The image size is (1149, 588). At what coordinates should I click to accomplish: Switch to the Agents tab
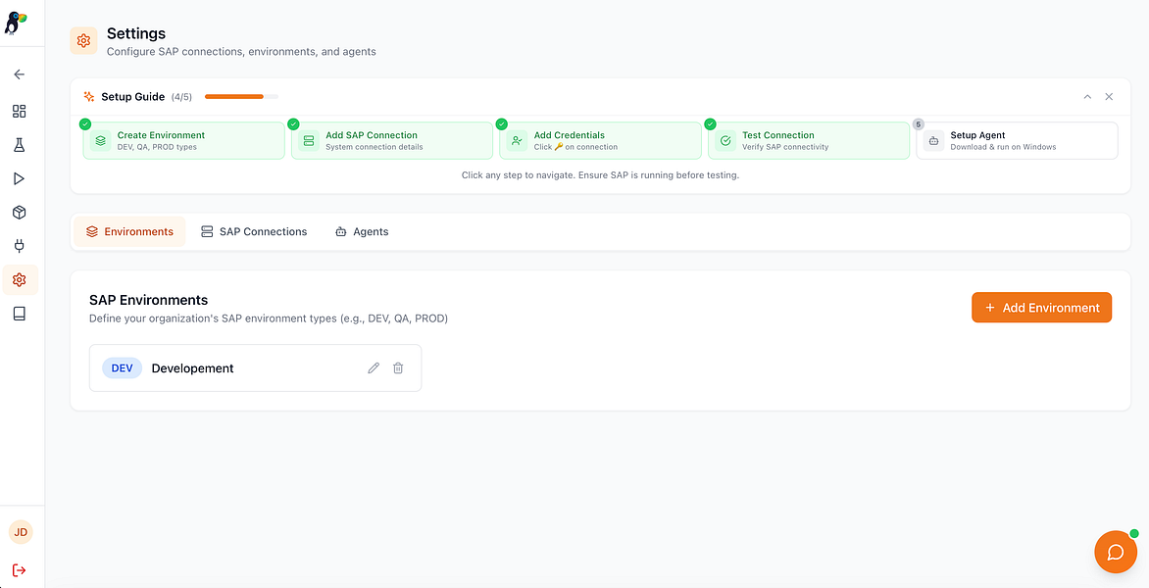coord(362,231)
